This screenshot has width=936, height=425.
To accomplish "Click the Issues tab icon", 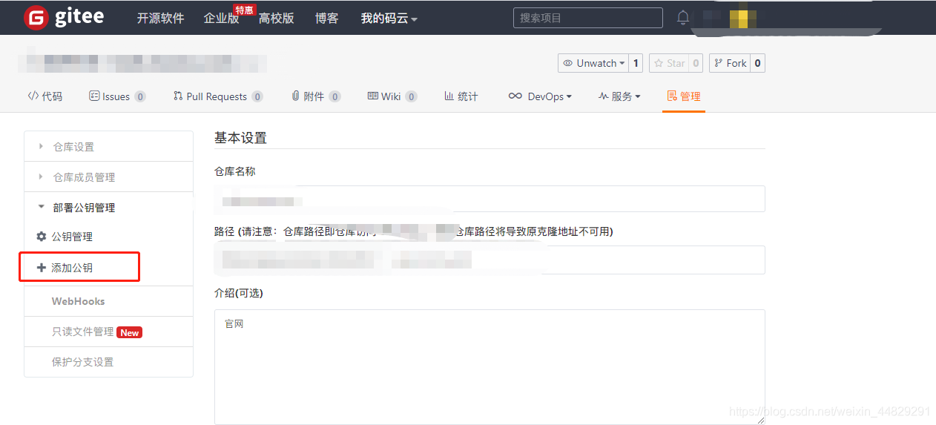I will point(94,96).
